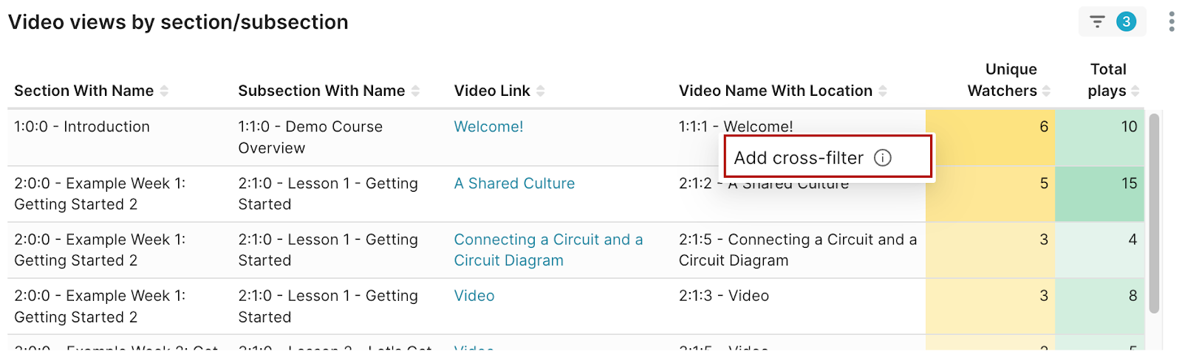
Task: Sort by Unique Watchers column
Action: 1047,91
